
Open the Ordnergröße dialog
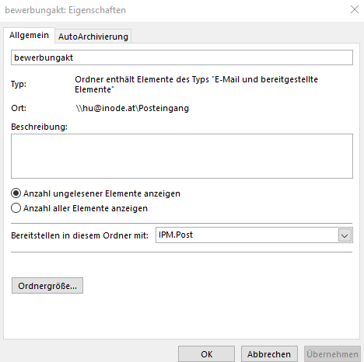[47, 286]
